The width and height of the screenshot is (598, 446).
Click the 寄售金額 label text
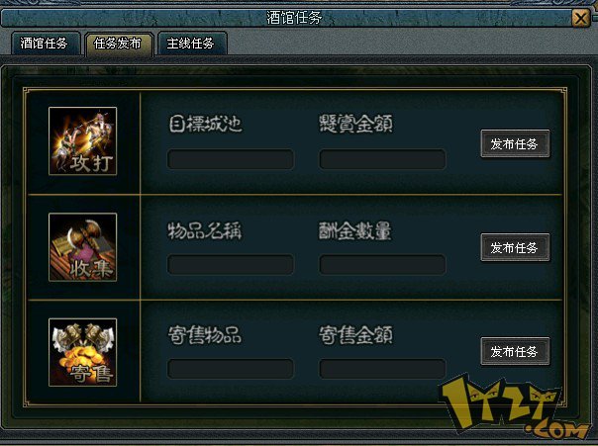(355, 335)
